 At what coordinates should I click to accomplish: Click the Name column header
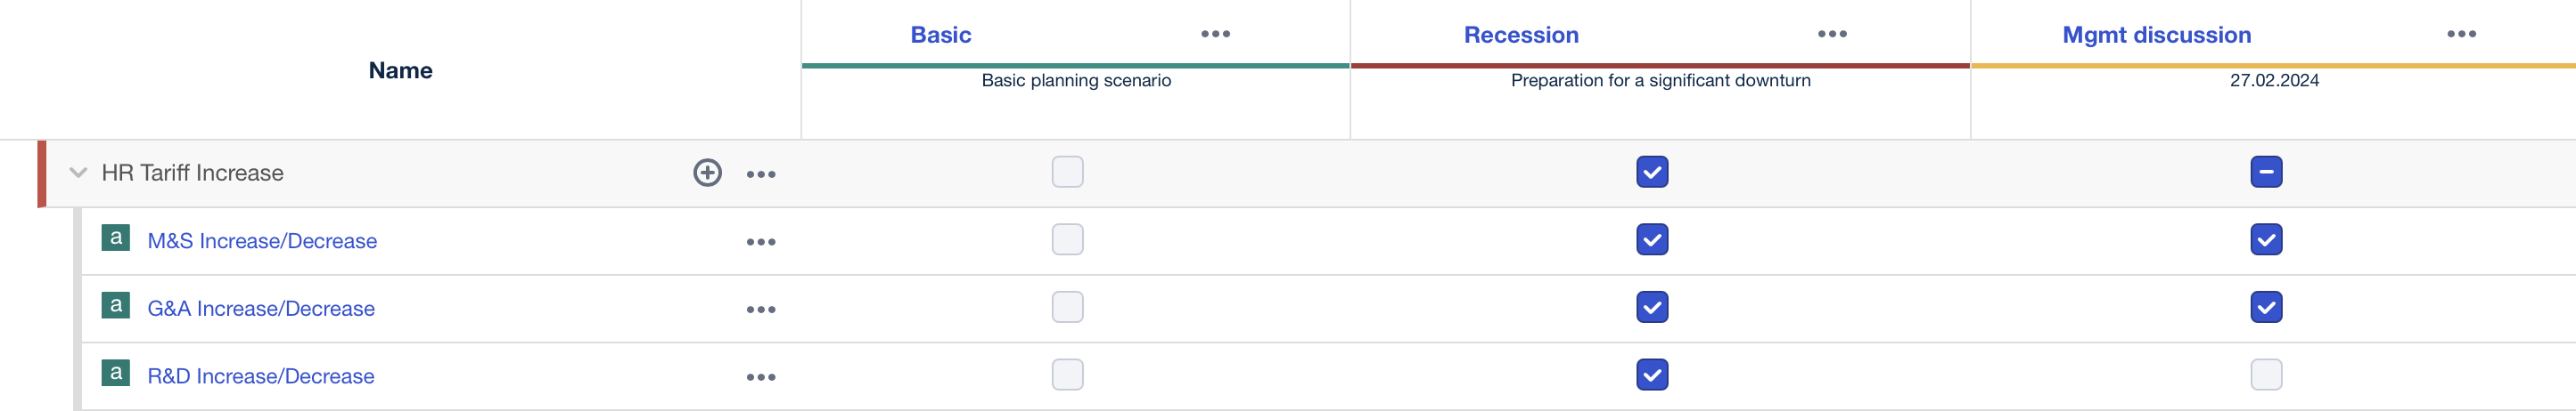click(x=400, y=71)
